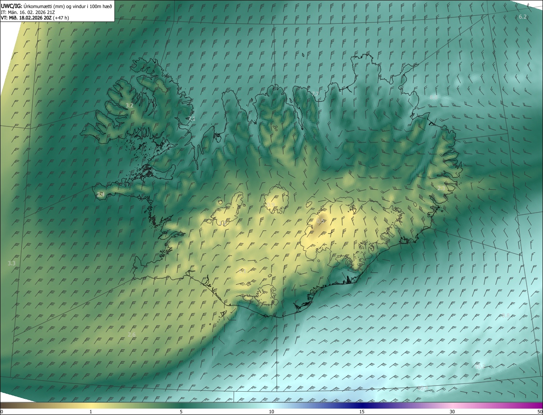The height and width of the screenshot is (415, 543).
Task: Click the '0.9' value on the glacier
Action: pyautogui.click(x=270, y=205)
